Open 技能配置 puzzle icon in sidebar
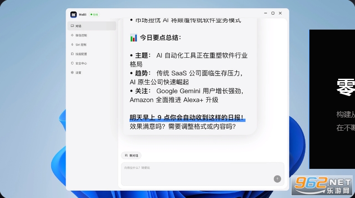 click(72, 54)
